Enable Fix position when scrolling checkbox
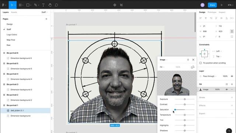The image size is (236, 133). (201, 63)
